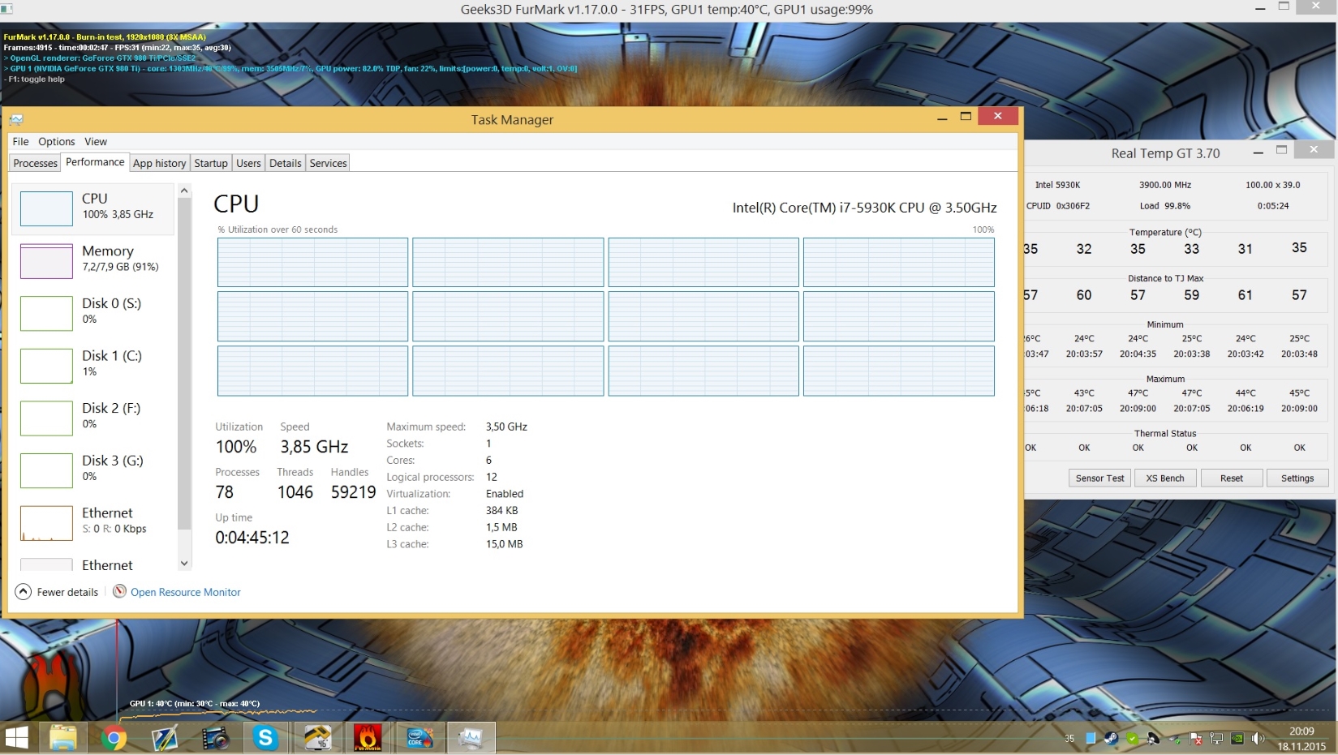Click the Handles count 59219
The width and height of the screenshot is (1338, 755).
pyautogui.click(x=354, y=492)
